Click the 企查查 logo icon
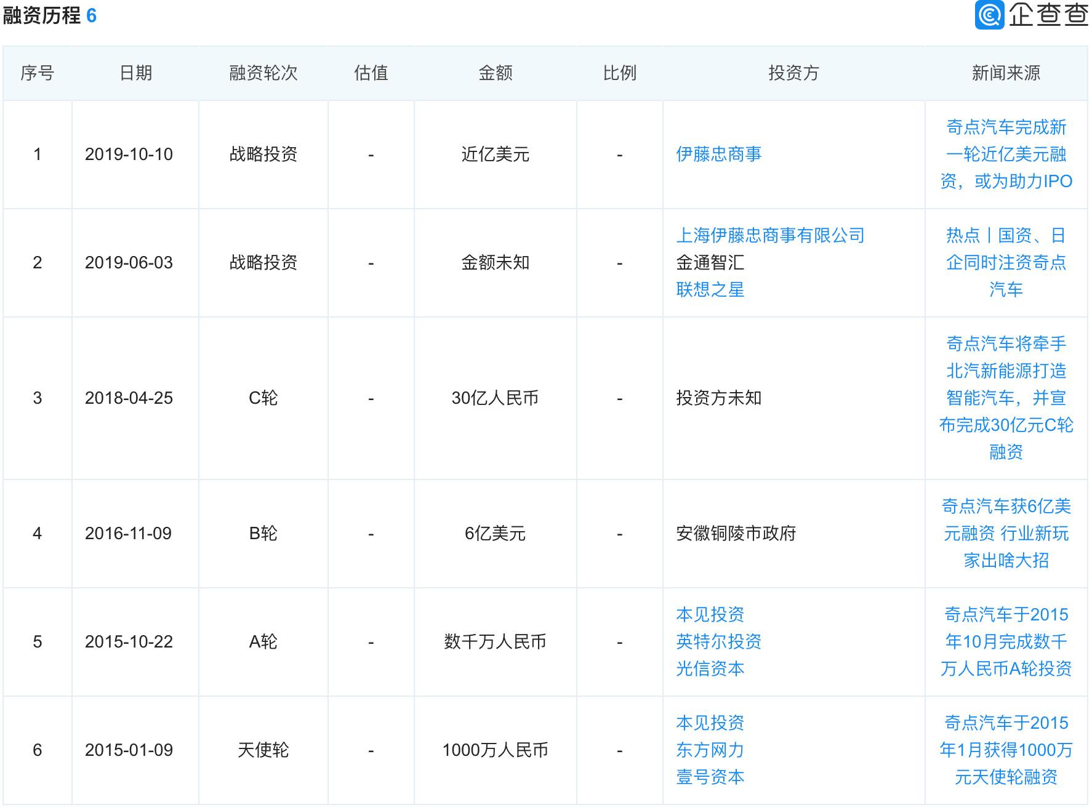 [989, 15]
